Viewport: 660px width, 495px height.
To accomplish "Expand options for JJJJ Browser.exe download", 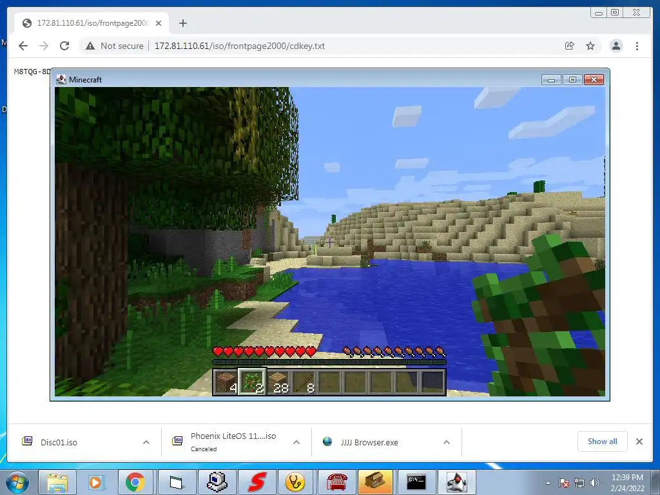I will click(447, 442).
